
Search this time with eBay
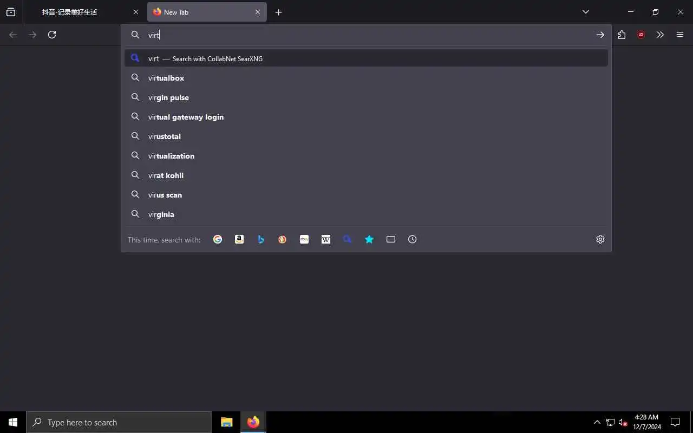[x=304, y=239]
